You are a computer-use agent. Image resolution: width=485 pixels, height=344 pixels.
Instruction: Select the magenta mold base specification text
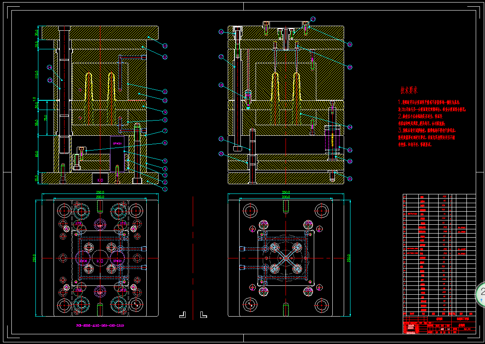100,325
